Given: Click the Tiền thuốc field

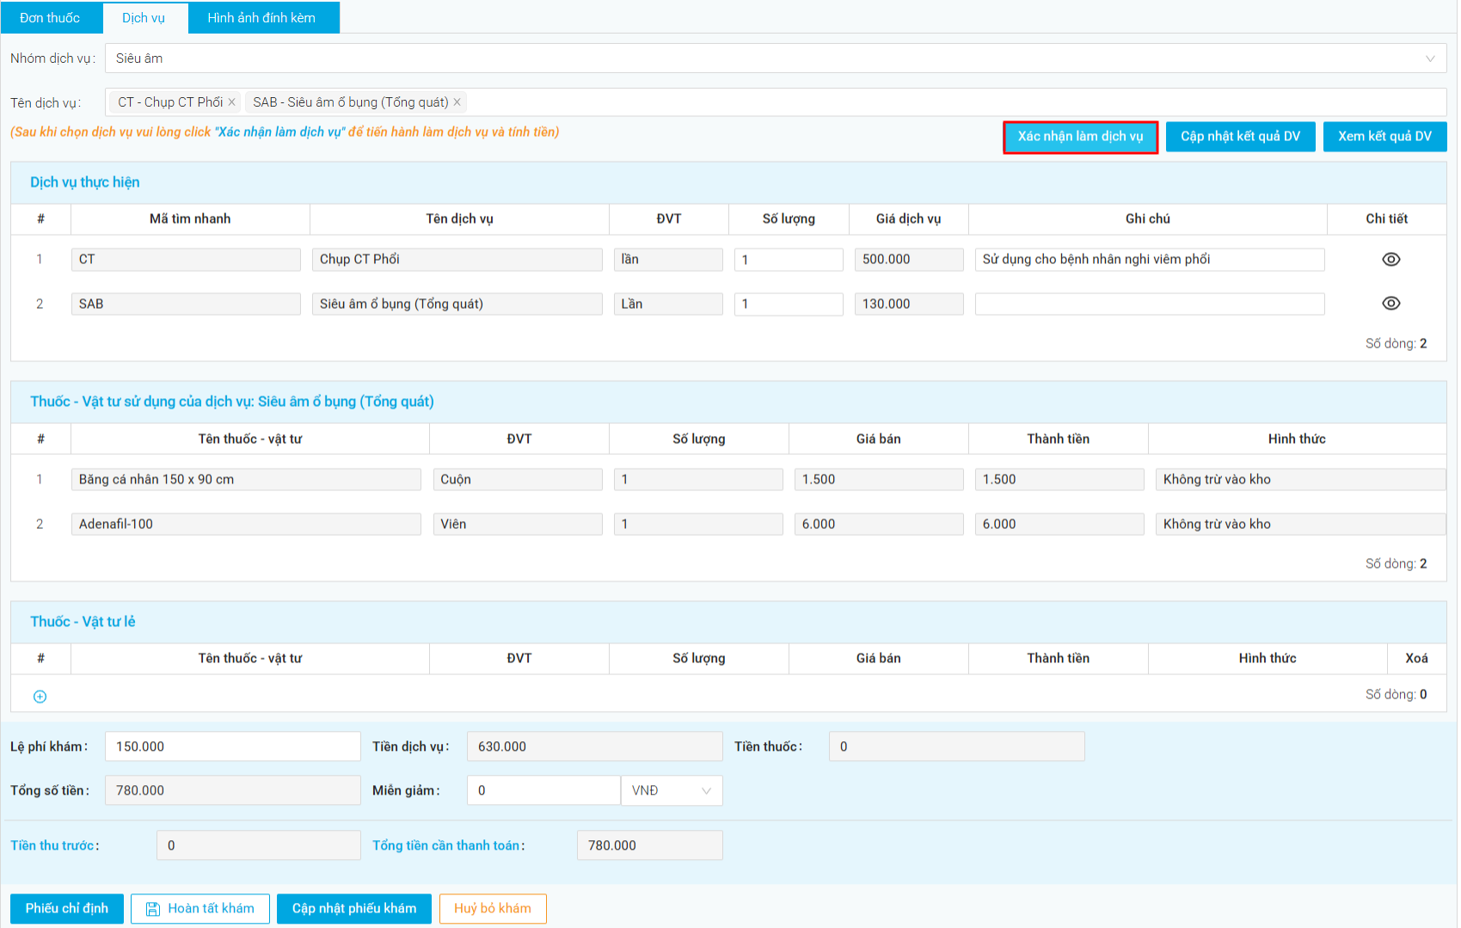Looking at the screenshot, I should point(957,747).
